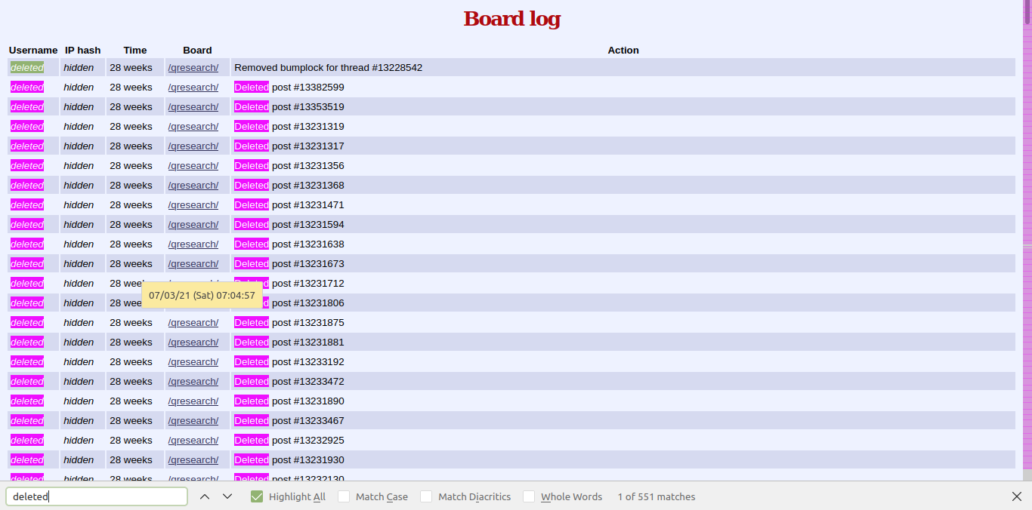Click 'deleted' username in post #13231319 row
The image size is (1032, 510).
coord(27,127)
